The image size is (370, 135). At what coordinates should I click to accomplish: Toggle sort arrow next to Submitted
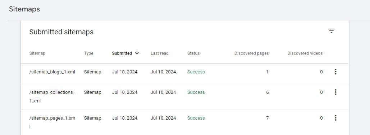click(137, 53)
